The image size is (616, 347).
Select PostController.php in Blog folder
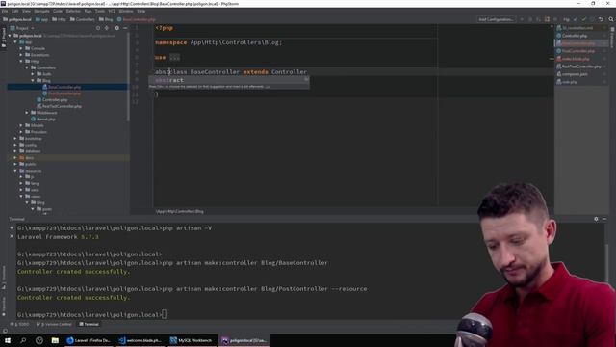tap(64, 93)
